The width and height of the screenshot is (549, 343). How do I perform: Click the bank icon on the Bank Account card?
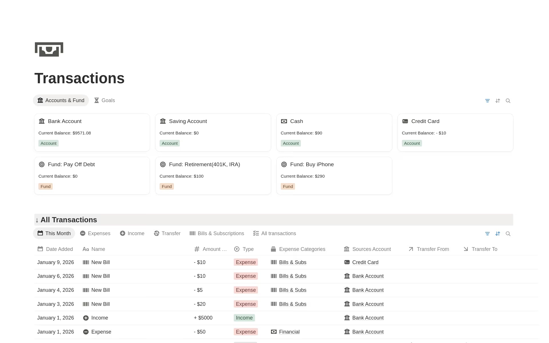click(x=42, y=121)
